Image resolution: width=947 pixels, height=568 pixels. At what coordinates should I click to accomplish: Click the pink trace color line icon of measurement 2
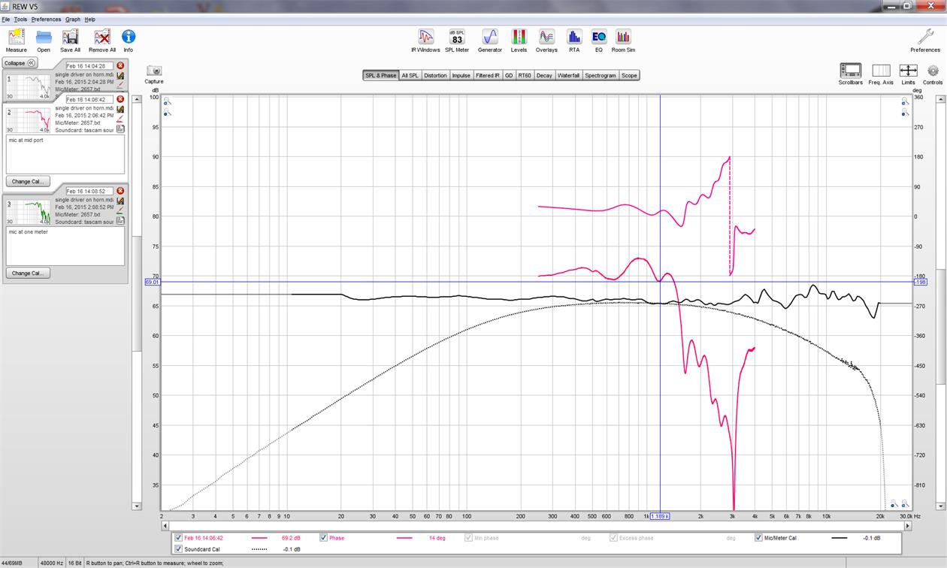pos(120,119)
